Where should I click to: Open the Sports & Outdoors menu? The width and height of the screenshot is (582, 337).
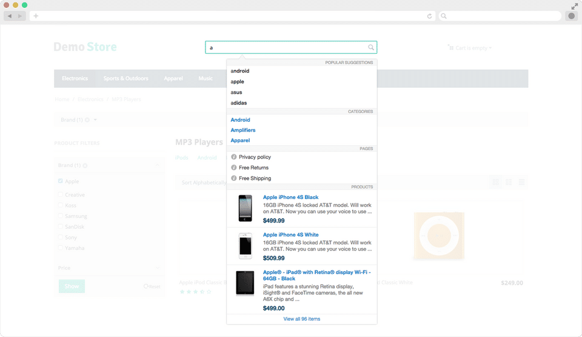pyautogui.click(x=126, y=79)
